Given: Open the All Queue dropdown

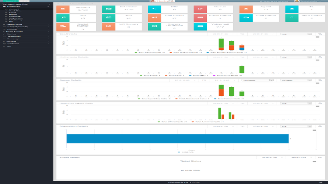Looking at the screenshot, I should (x=258, y=80).
